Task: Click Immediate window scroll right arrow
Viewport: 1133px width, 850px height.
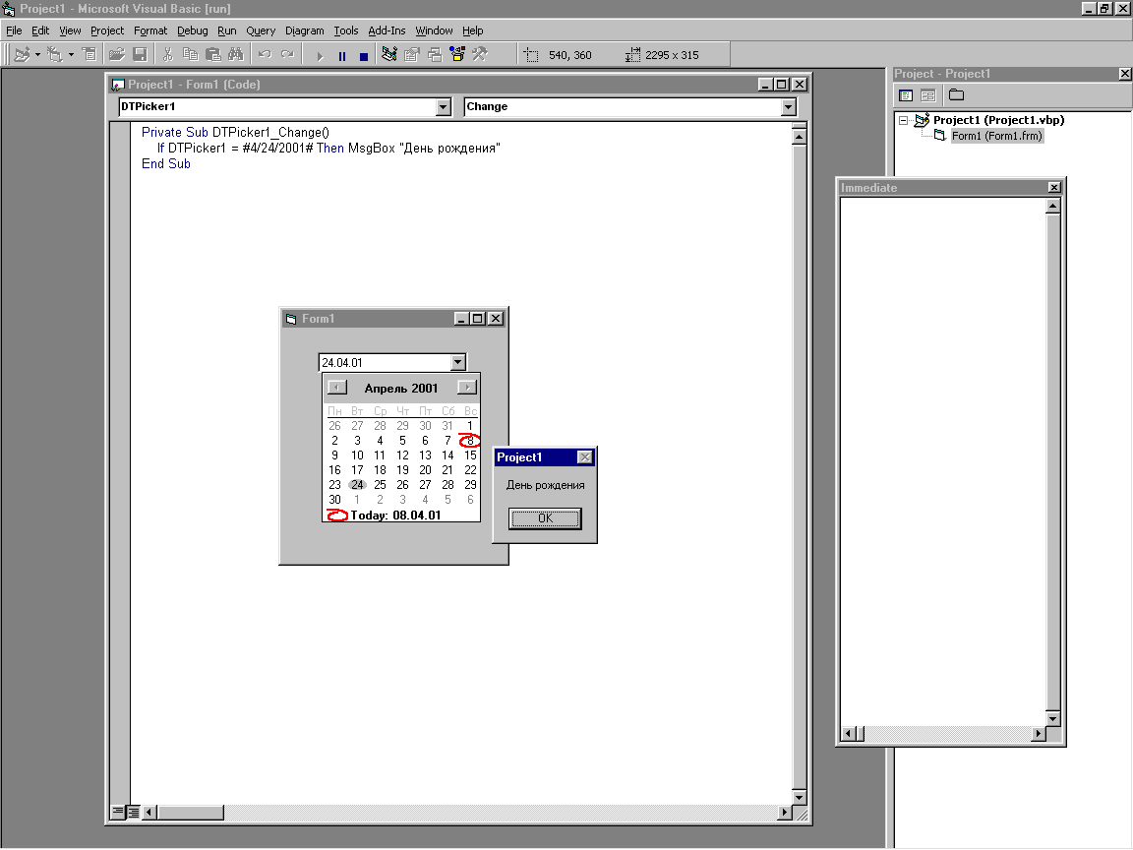Action: tap(1039, 734)
